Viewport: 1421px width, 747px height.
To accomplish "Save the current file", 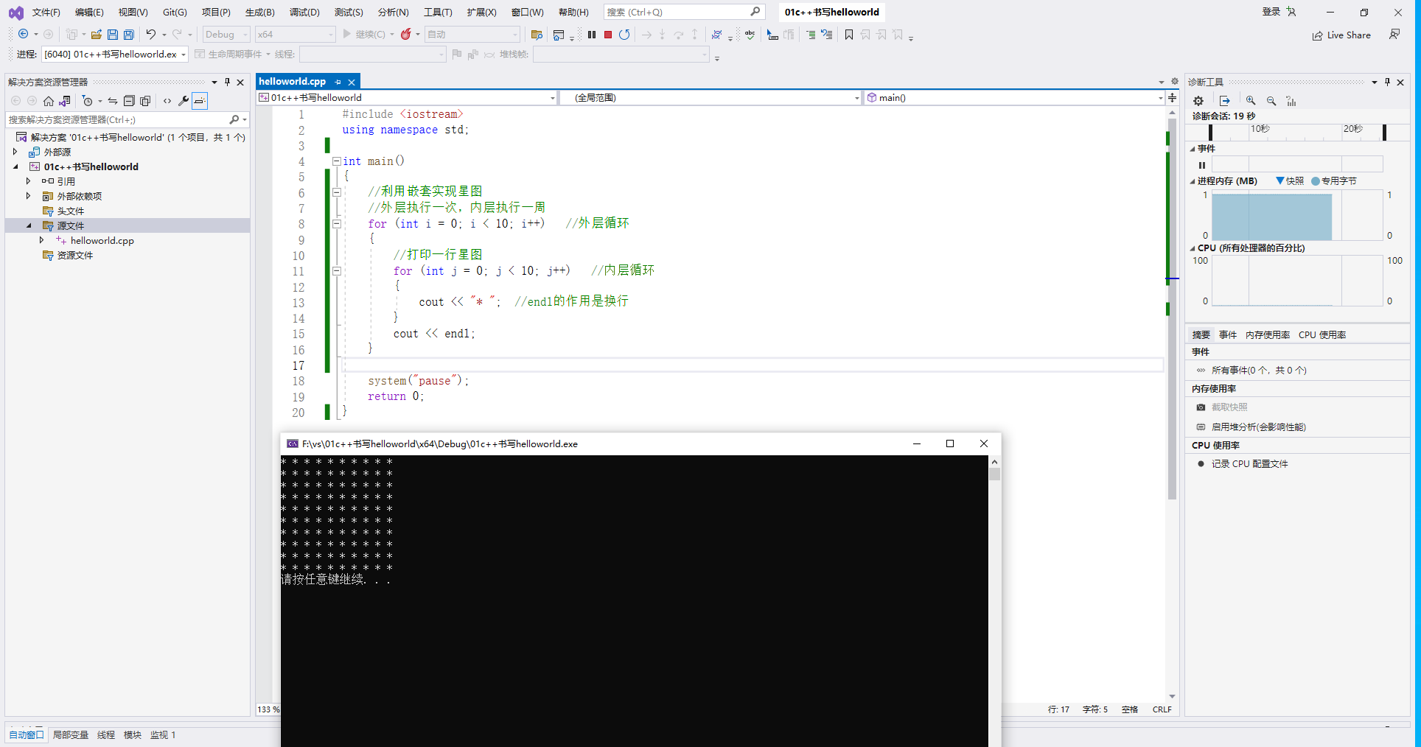I will [113, 35].
